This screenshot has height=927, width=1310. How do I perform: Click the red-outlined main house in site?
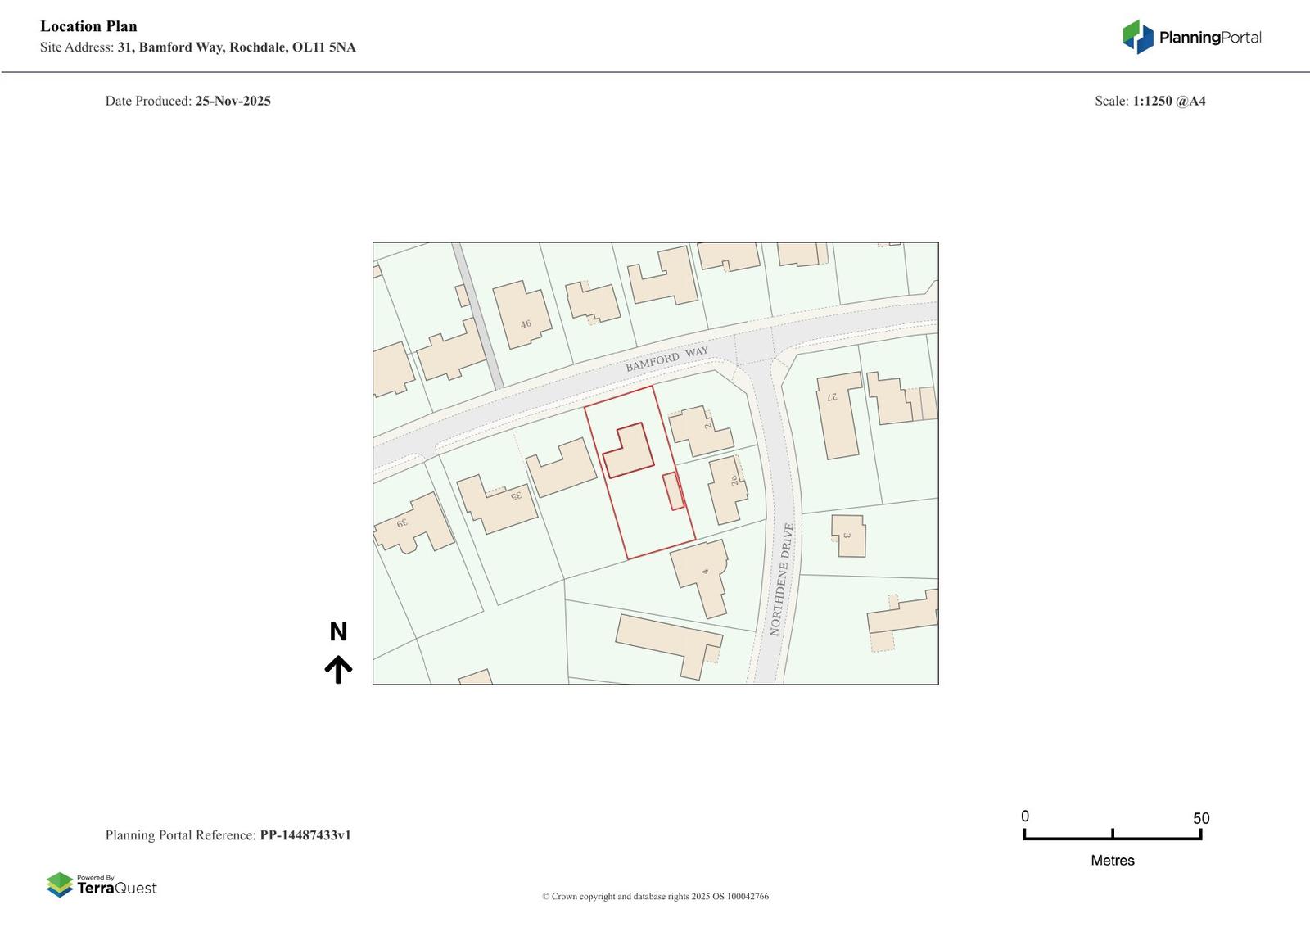pyautogui.click(x=630, y=454)
